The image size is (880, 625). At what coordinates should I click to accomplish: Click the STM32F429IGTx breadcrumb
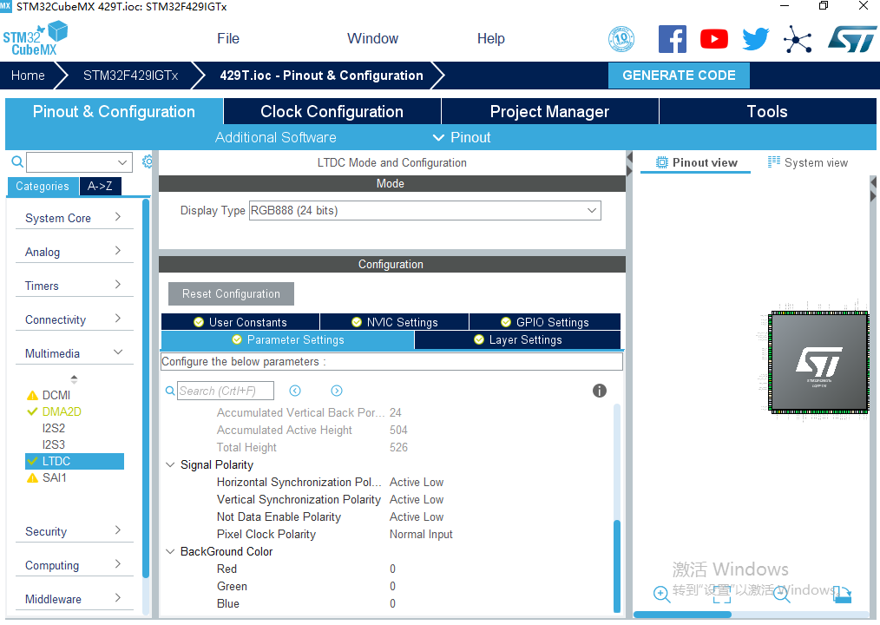[x=131, y=76]
